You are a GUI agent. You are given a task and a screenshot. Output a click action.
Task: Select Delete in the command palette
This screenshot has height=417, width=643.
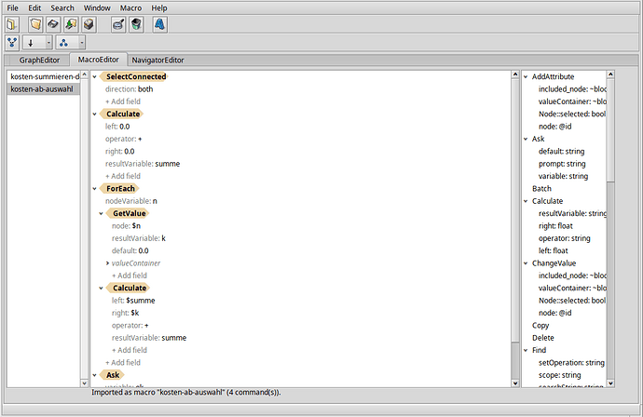(x=543, y=338)
